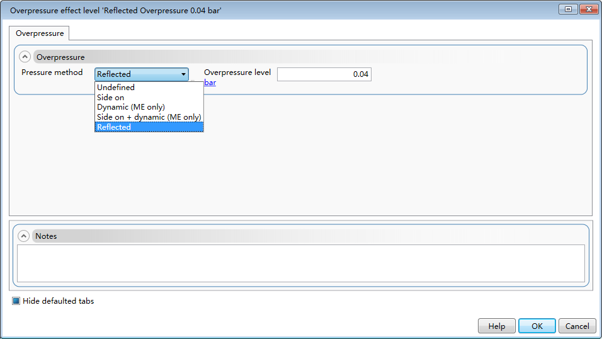Viewport: 602px width, 339px height.
Task: Open the Pressure method combo box
Action: [141, 74]
